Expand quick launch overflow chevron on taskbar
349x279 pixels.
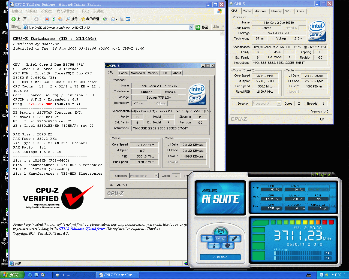pos(49,274)
